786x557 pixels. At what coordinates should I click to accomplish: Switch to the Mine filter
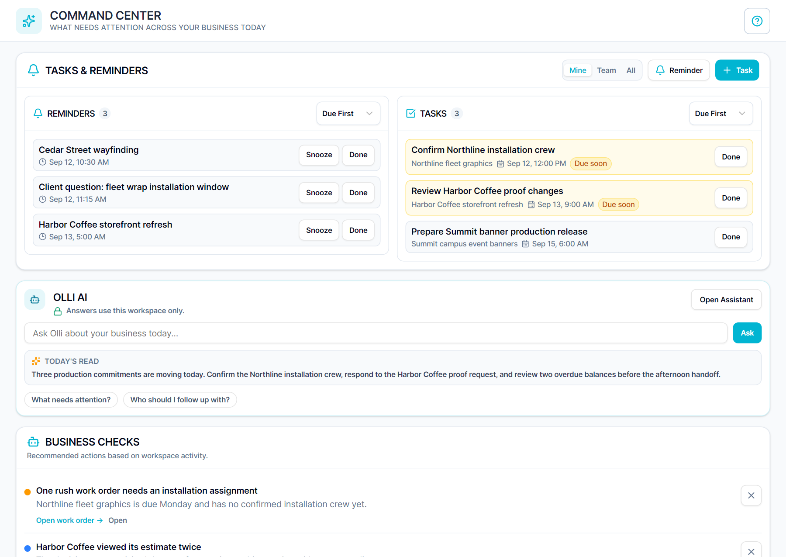(578, 70)
